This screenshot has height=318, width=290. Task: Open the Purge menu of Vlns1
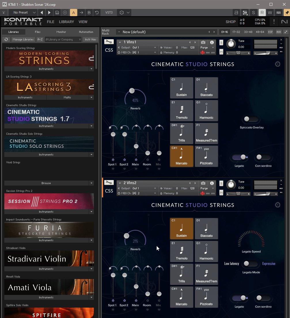[x=207, y=47]
